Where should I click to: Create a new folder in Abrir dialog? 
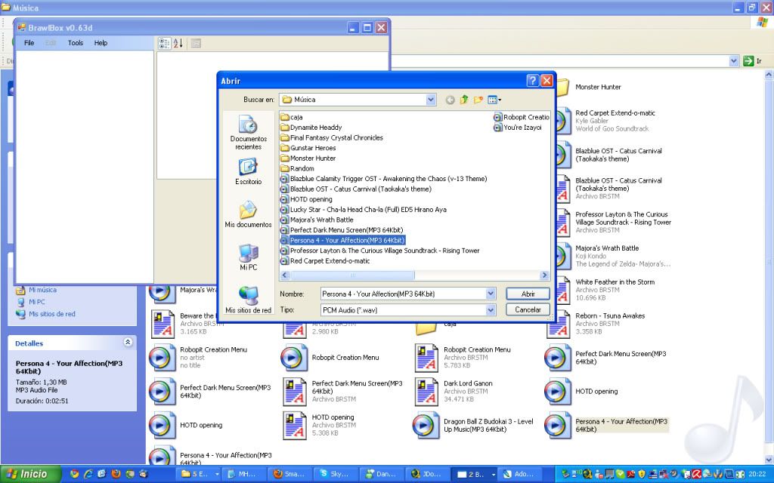coord(478,100)
